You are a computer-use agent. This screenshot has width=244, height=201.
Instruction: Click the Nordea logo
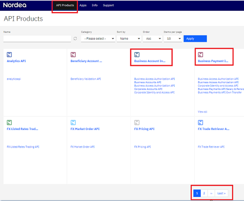pos(15,5)
